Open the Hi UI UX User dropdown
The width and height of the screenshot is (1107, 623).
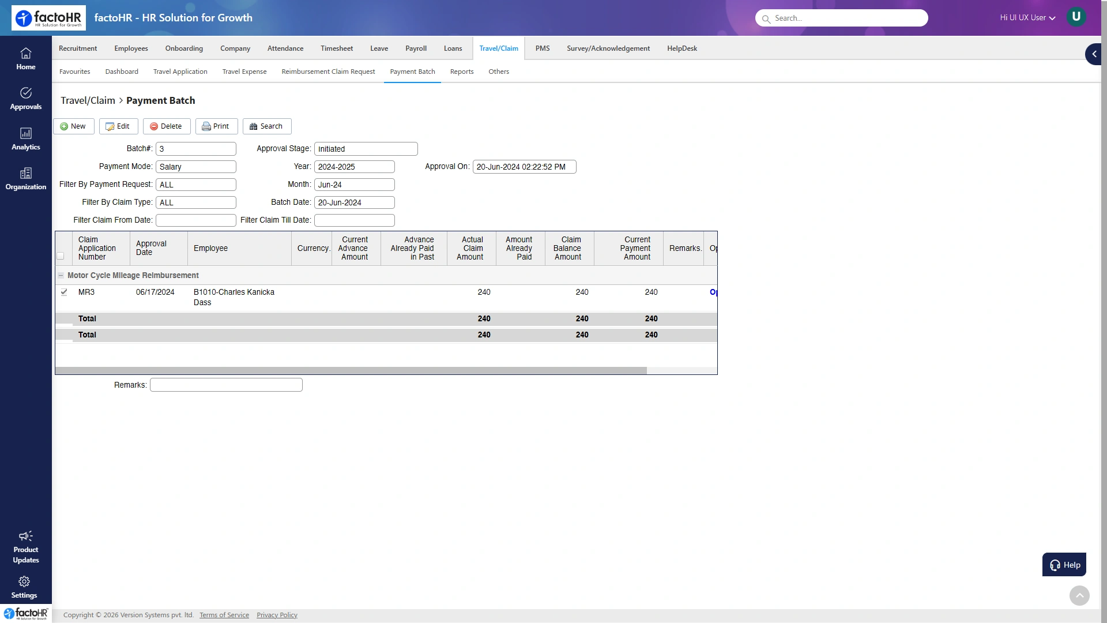tap(1027, 18)
